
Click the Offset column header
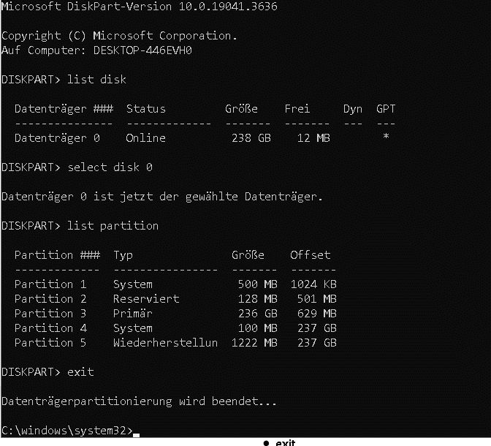[x=310, y=255]
